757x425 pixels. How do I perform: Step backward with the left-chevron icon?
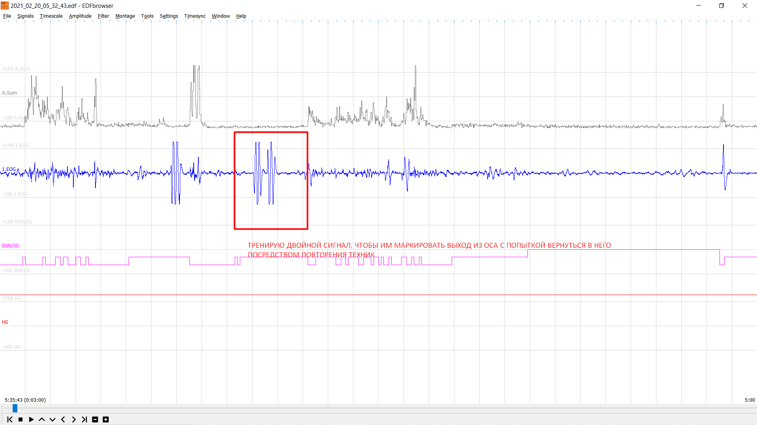click(63, 419)
